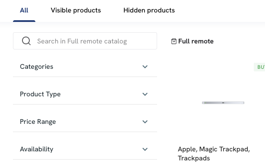Expand the Price Range filter label
This screenshot has width=265, height=163.
coord(38,122)
